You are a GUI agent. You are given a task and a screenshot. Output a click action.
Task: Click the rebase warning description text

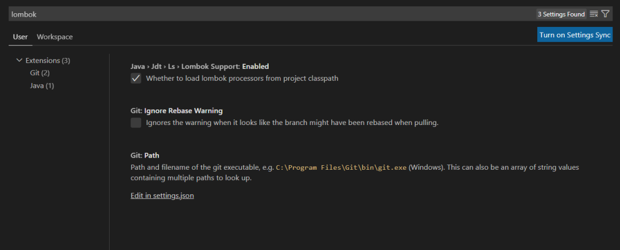tap(292, 123)
